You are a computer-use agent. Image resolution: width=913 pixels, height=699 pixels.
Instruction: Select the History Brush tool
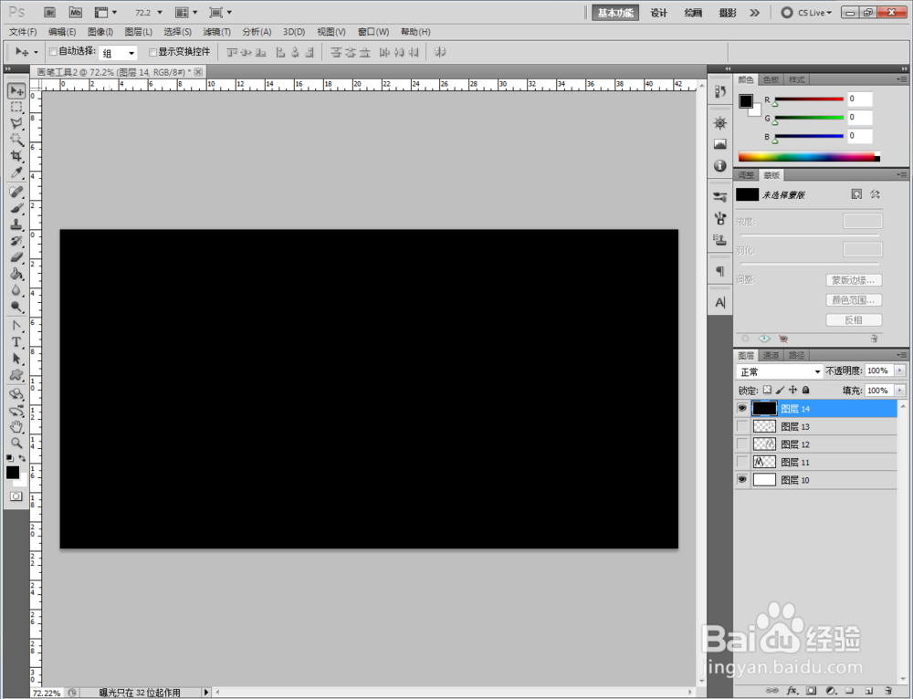16,240
